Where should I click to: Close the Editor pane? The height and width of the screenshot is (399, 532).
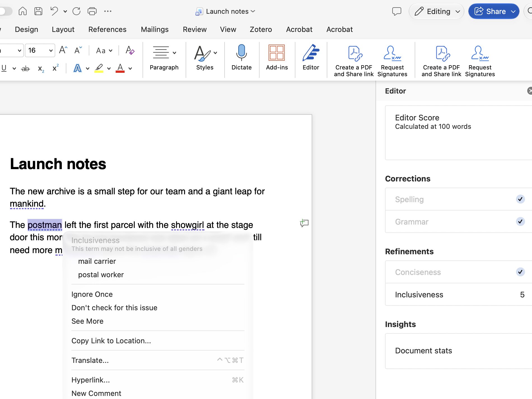tap(529, 91)
